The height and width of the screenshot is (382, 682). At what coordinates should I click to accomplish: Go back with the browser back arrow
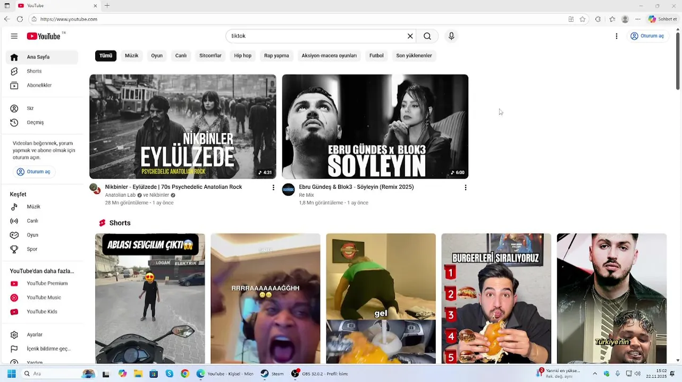pos(6,19)
